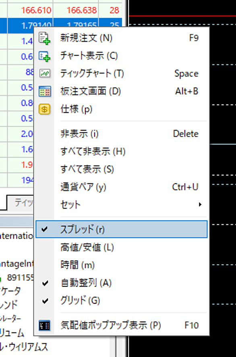This screenshot has width=236, height=357.
Task: Open 通貨ペア (y) symbols entry
Action: (121, 187)
